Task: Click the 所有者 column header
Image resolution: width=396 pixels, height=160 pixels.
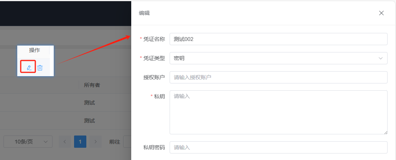Action: 92,85
